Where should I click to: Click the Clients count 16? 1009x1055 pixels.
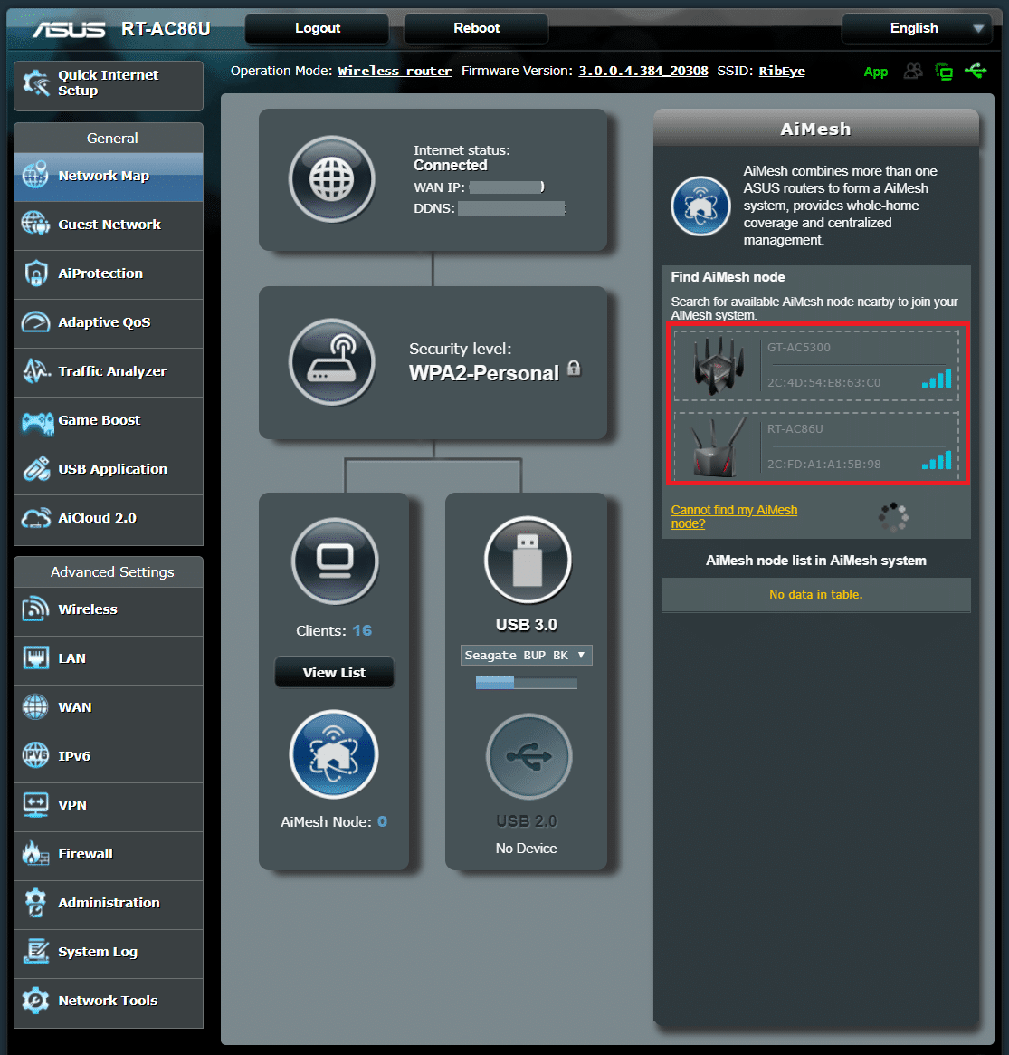(x=362, y=631)
